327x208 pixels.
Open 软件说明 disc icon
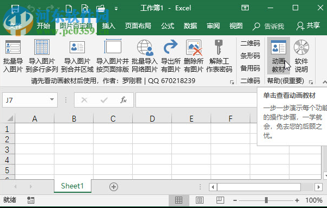(301, 47)
